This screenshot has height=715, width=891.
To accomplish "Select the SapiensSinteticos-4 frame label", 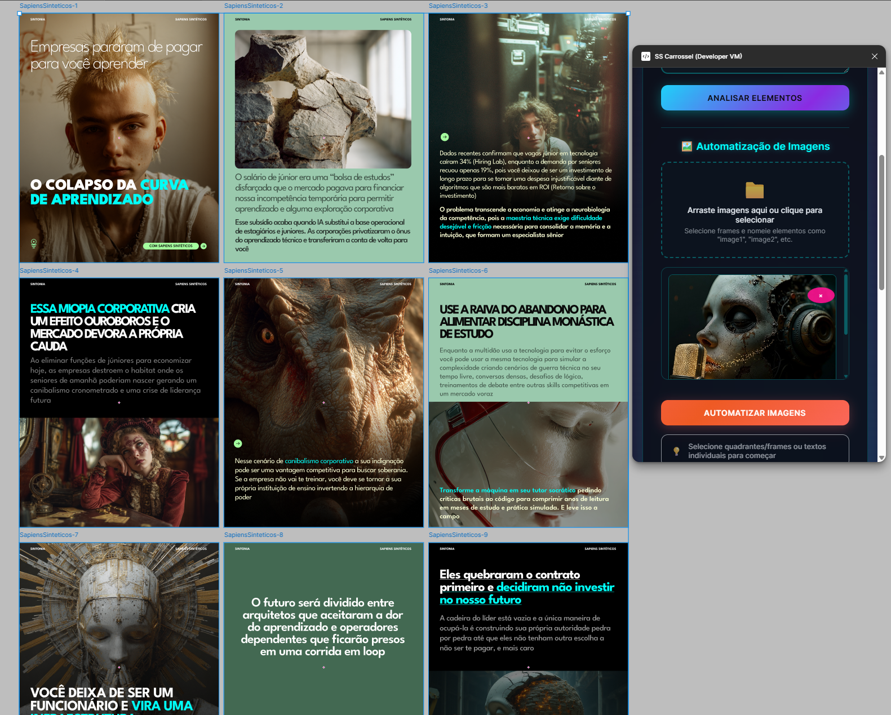I will point(49,270).
